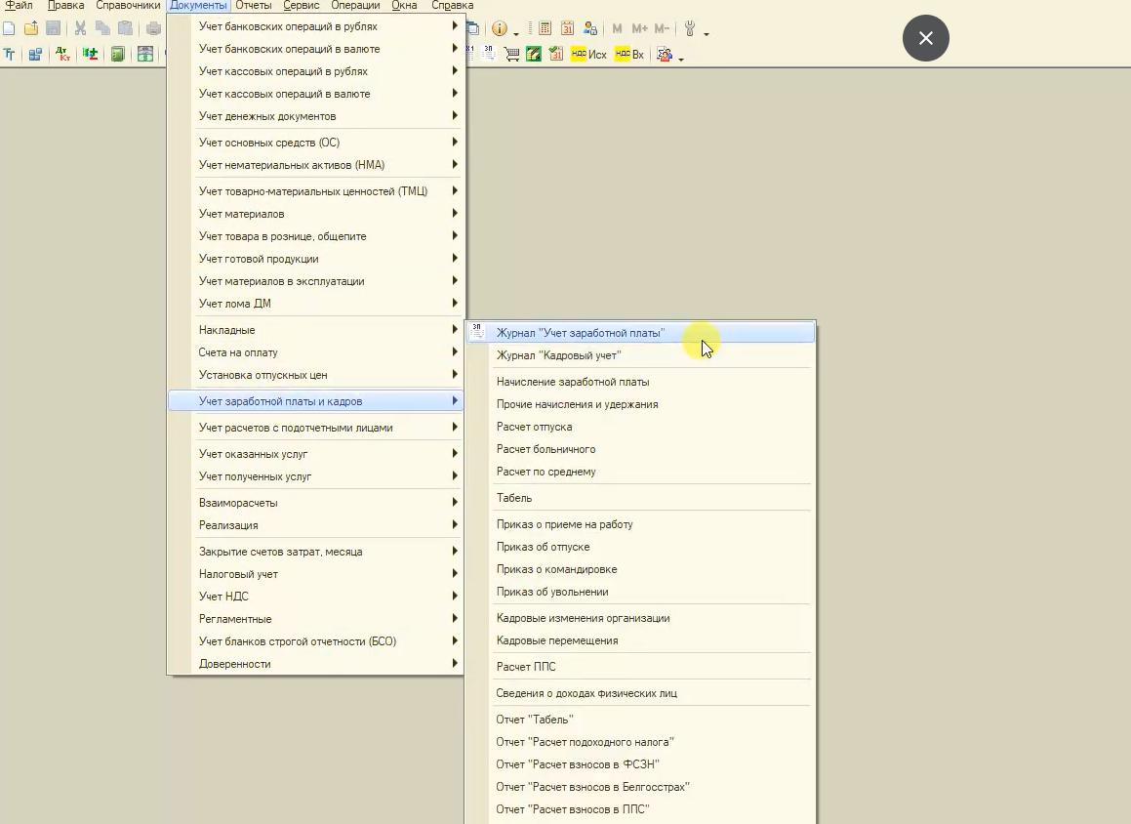Choose Расчет отпуска item

tap(640, 427)
